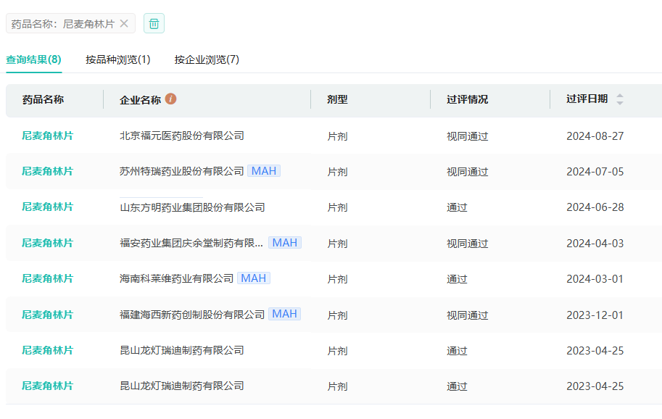This screenshot has width=662, height=419.
Task: Open 尼麦角林片 link in 山东方明药业 row
Action: click(x=48, y=207)
